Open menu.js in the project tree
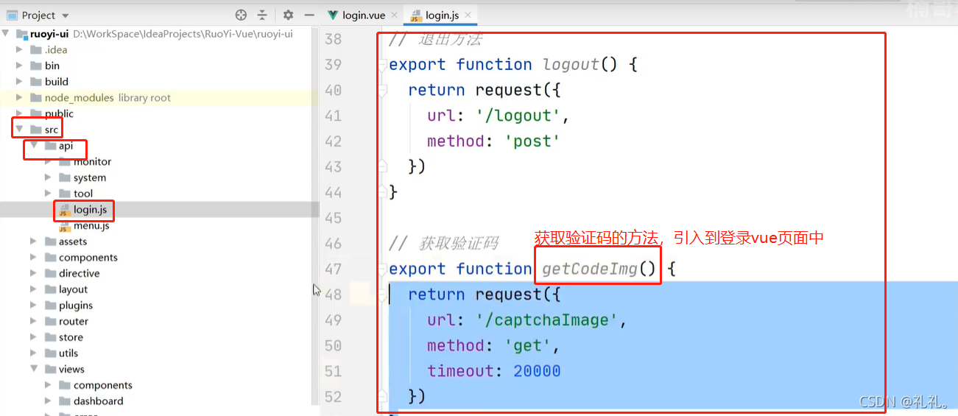Screen dimensions: 958x416 [x=91, y=226]
